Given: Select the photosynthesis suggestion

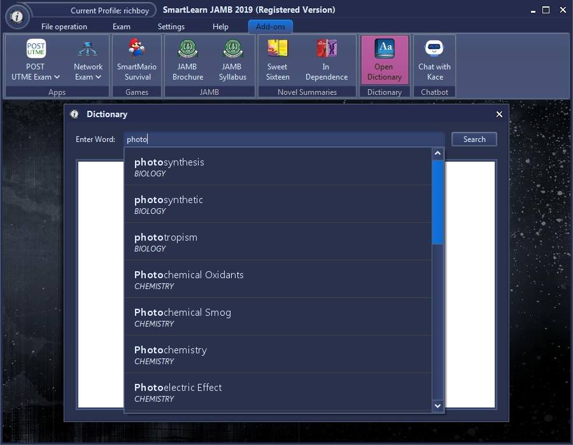Looking at the screenshot, I should pyautogui.click(x=278, y=167).
